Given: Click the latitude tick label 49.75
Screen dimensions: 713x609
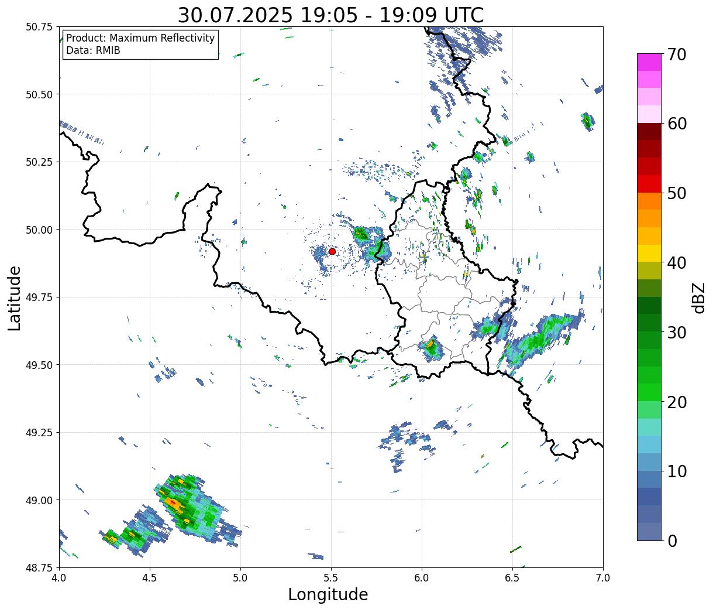Looking at the screenshot, I should pos(39,297).
